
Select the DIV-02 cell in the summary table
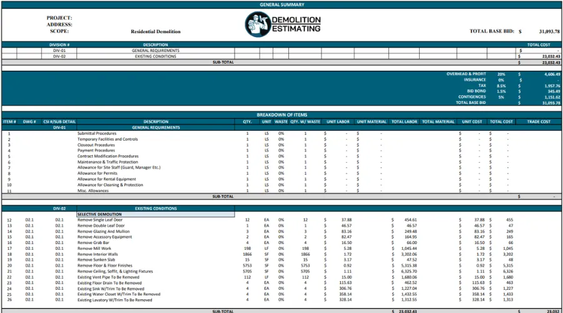click(x=59, y=56)
